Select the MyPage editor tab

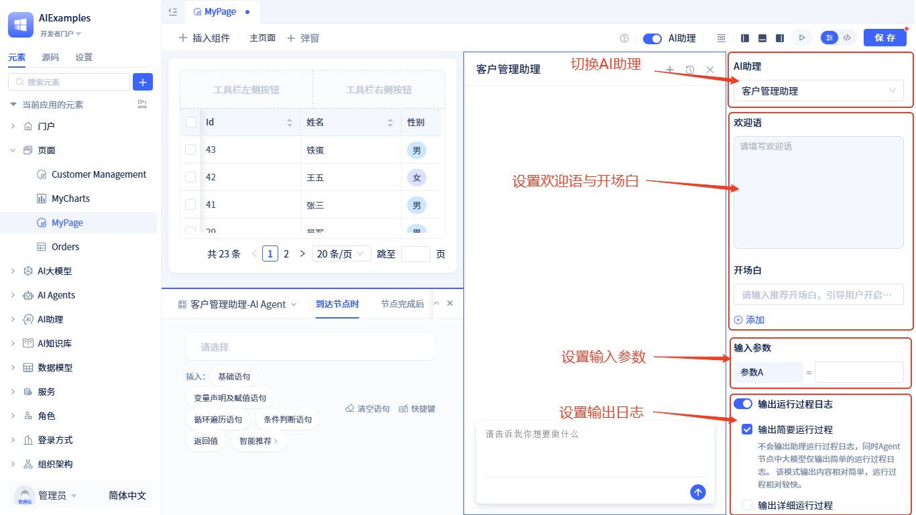[x=222, y=12]
